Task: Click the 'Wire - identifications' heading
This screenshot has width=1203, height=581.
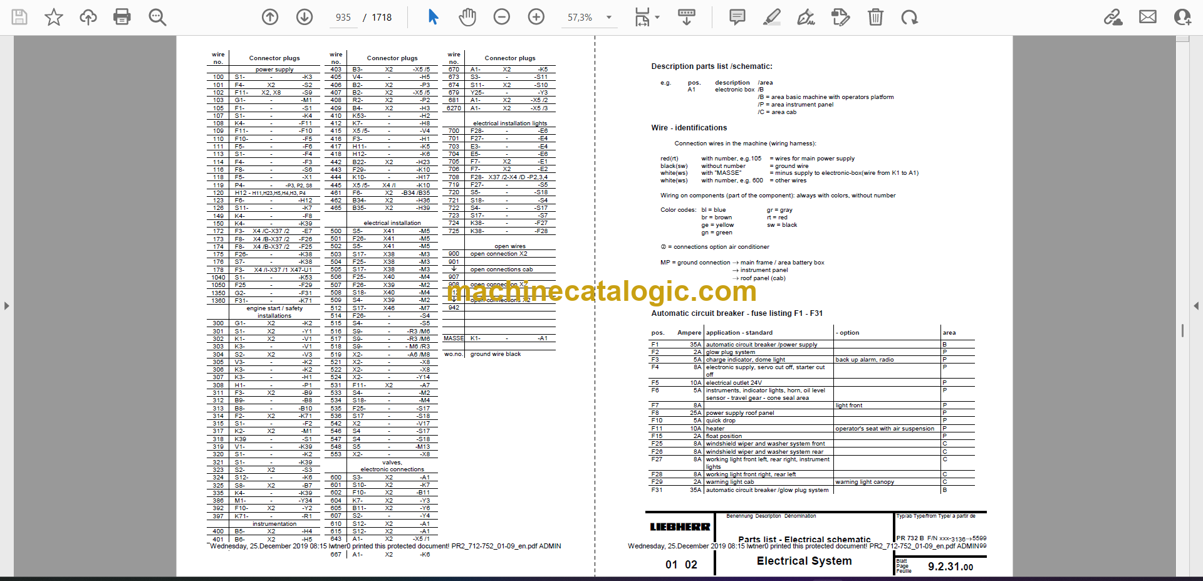Action: click(689, 128)
